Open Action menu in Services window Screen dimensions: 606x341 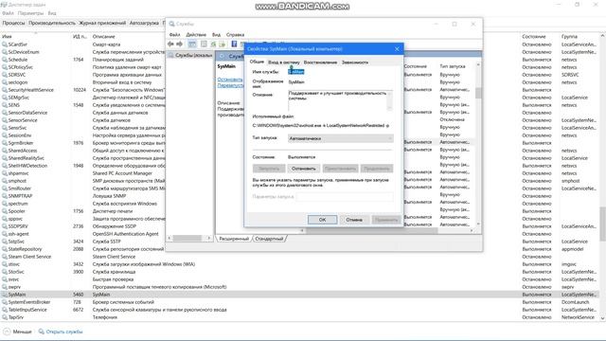196,35
